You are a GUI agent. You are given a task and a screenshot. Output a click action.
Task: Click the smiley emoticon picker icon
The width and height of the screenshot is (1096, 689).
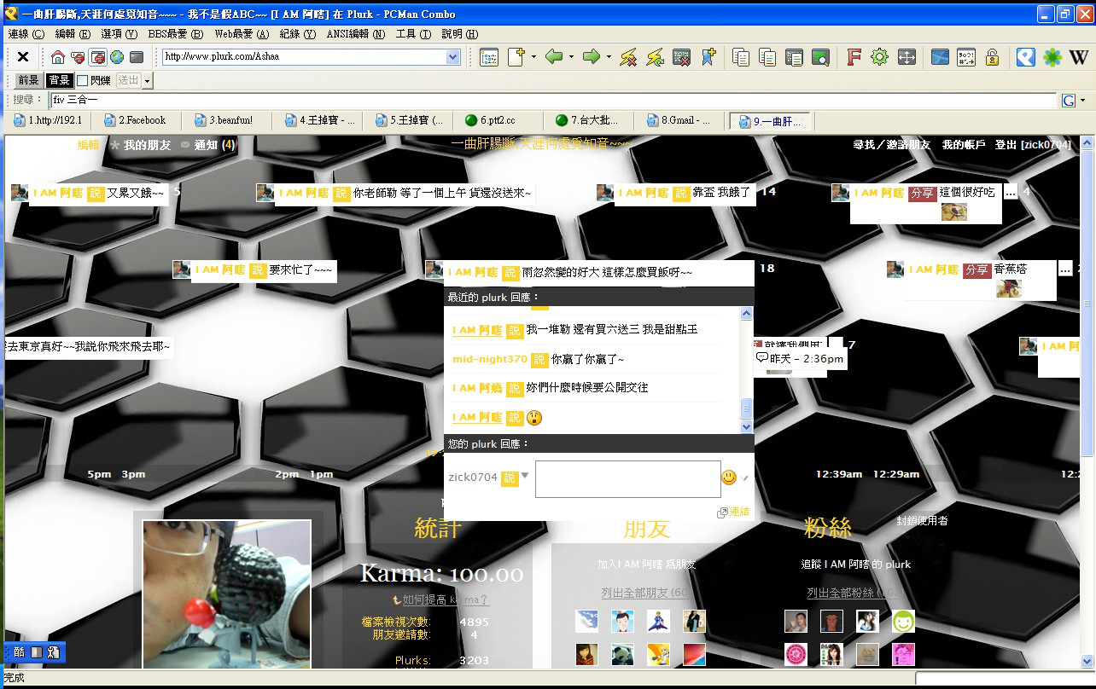[728, 478]
